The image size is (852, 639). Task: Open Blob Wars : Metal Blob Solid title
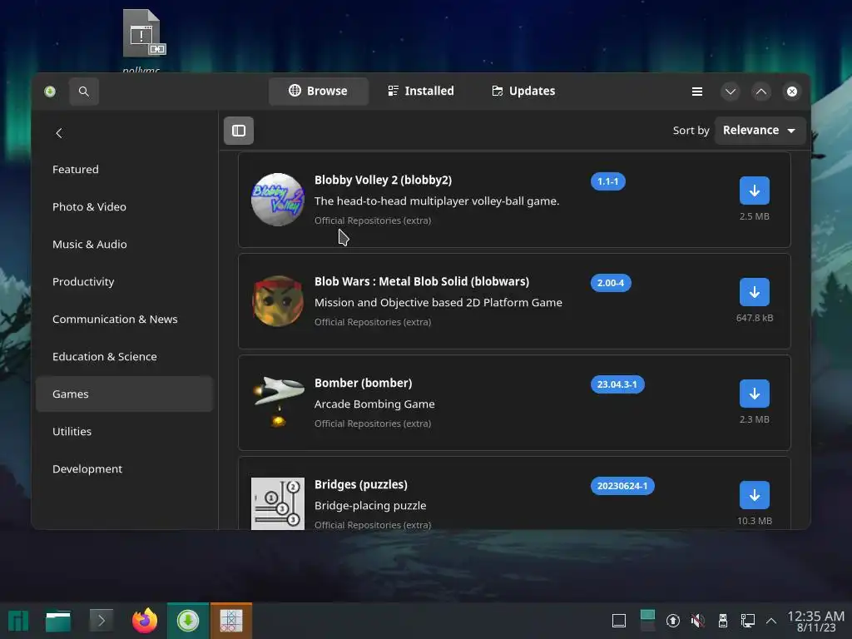[x=422, y=281]
